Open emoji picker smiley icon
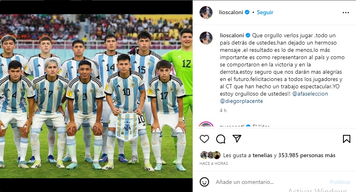The image size is (356, 192). 204,182
